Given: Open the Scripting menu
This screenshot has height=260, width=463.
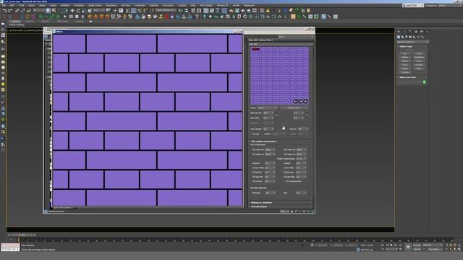Looking at the screenshot, I should (x=153, y=5).
